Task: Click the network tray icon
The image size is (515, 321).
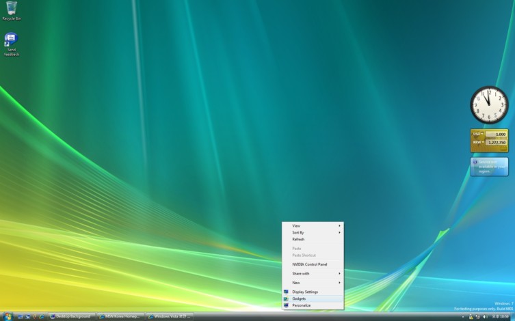Action: pos(478,317)
